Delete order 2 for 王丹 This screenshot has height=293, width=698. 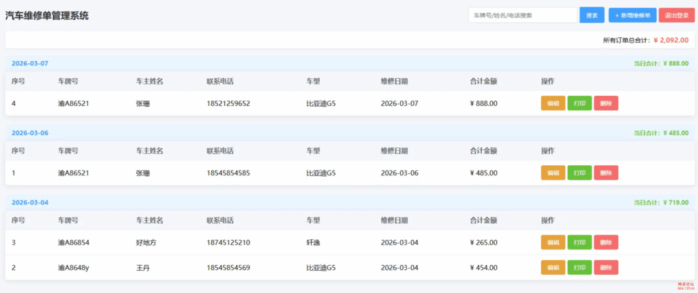coord(606,267)
